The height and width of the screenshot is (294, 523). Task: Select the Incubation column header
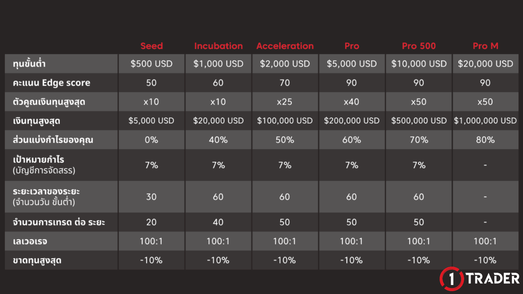point(218,46)
